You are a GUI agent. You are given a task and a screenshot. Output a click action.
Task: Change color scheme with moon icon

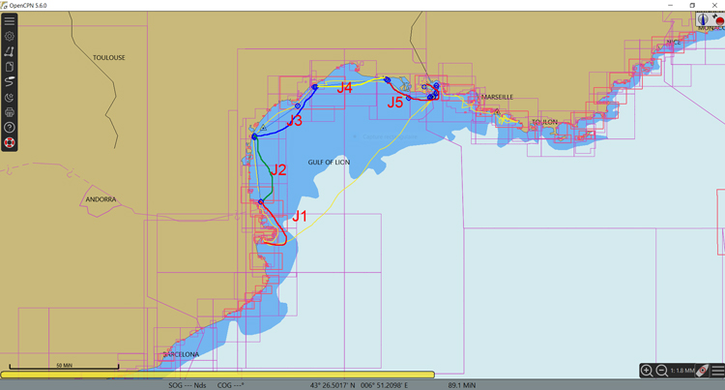(10, 97)
